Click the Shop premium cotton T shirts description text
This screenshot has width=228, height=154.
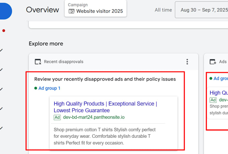tap(105, 136)
